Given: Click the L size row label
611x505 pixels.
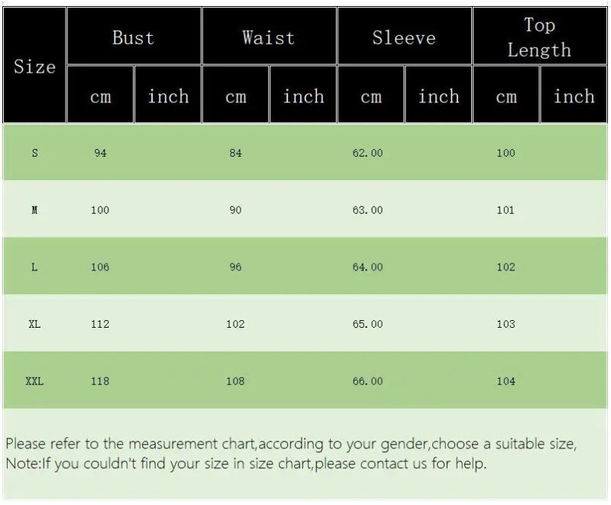Looking at the screenshot, I should tap(34, 267).
